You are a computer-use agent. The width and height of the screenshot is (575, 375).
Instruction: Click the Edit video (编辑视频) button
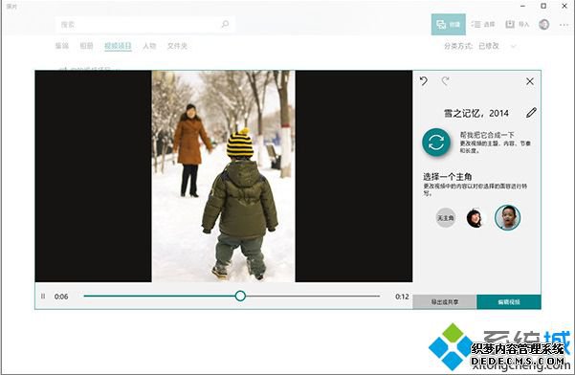[509, 302]
